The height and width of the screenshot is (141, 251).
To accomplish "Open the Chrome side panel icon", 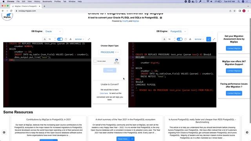I will click(240, 11).
